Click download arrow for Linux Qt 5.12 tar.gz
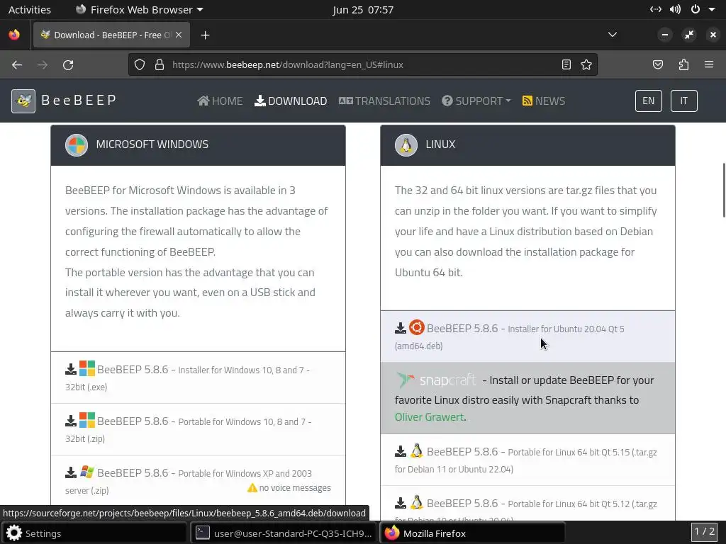The height and width of the screenshot is (544, 726). (x=401, y=504)
